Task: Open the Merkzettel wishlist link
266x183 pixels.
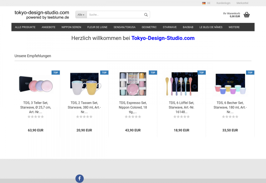Action: point(242,3)
